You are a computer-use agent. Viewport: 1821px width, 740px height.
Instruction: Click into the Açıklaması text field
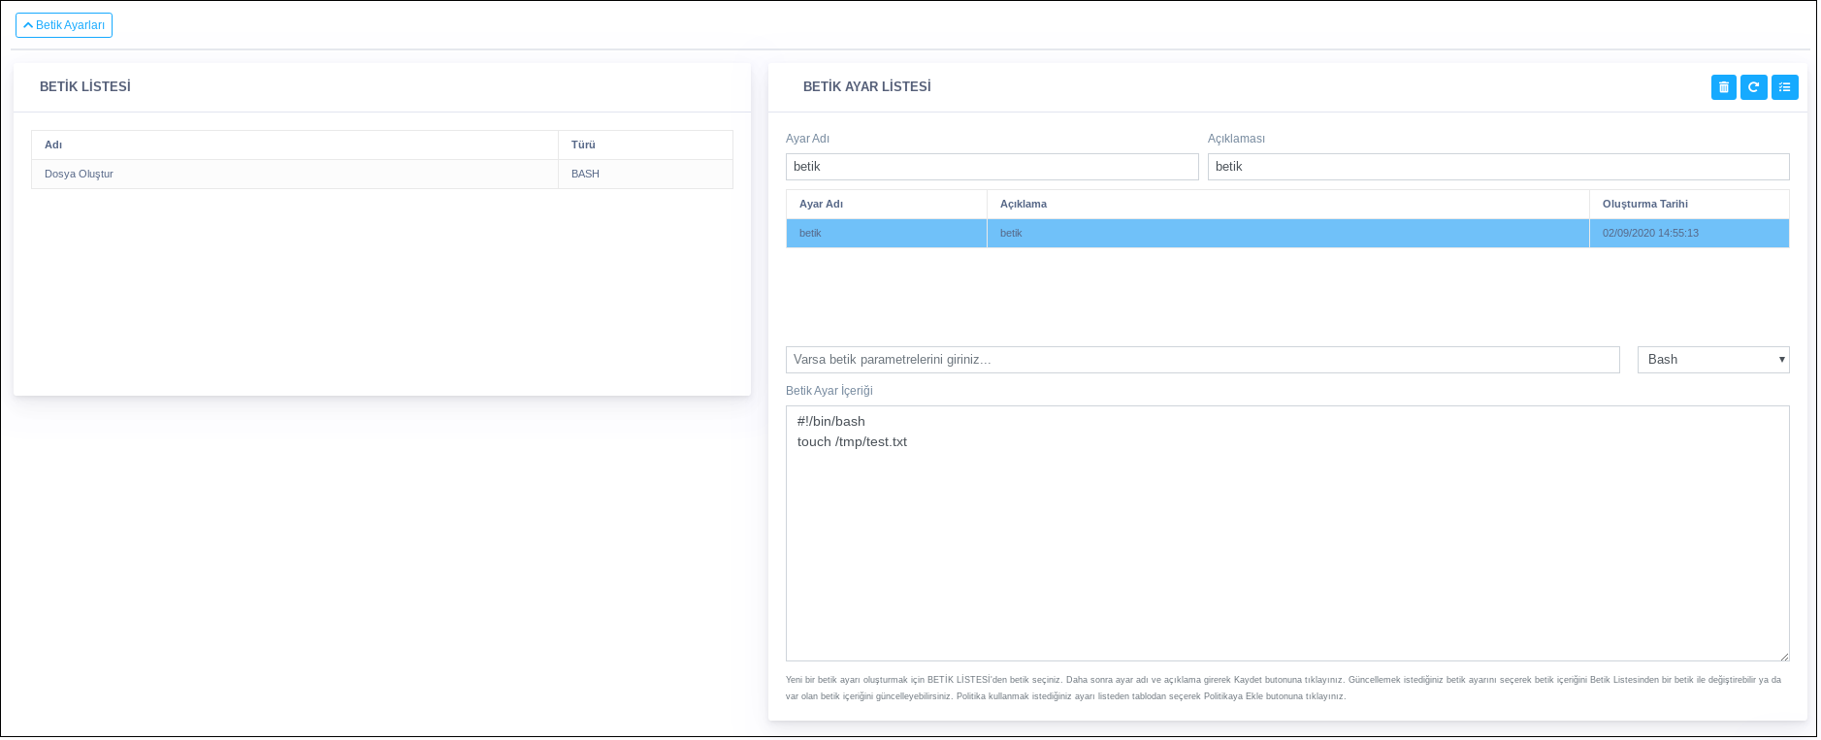(x=1497, y=167)
